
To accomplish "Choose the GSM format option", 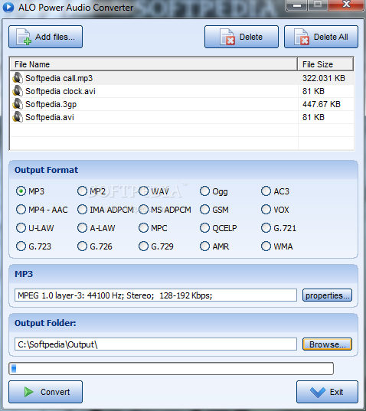I will coord(214,210).
